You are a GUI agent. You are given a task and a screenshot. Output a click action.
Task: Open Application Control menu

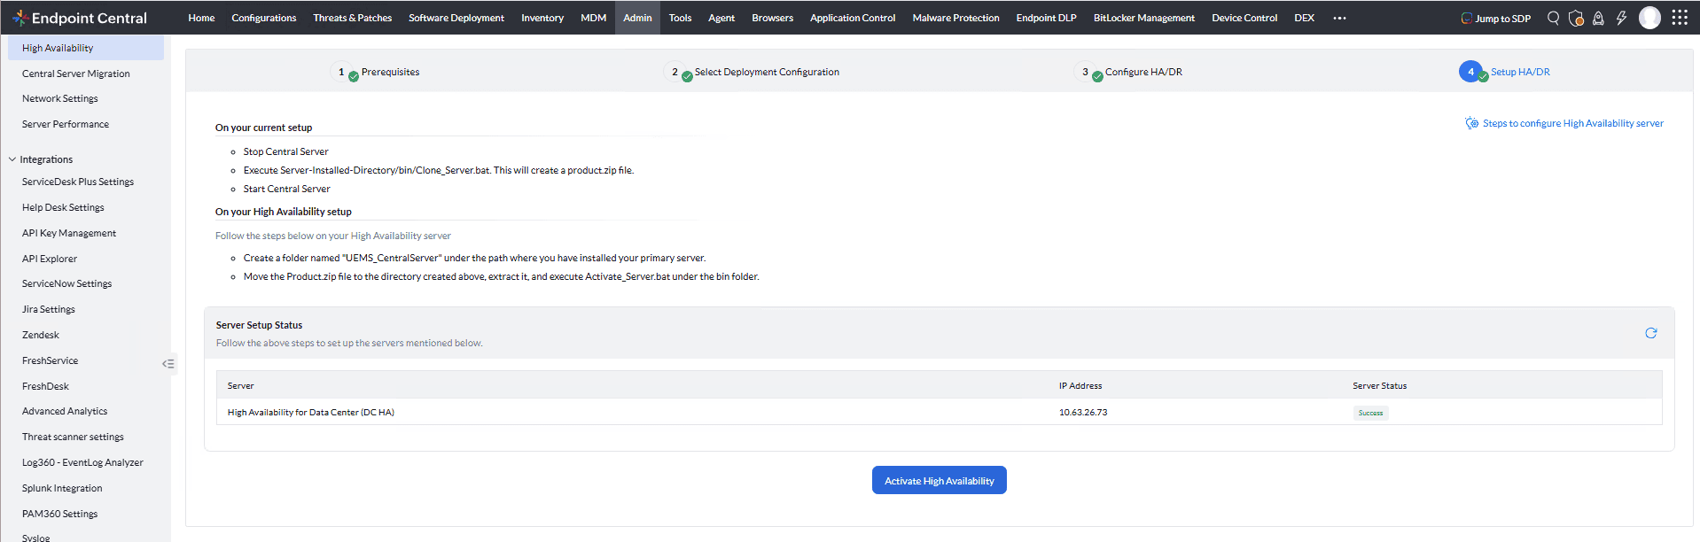tap(853, 18)
